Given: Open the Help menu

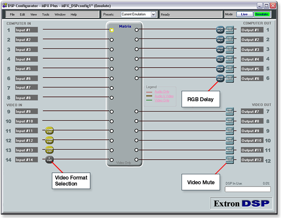Looking at the screenshot, I should (x=73, y=14).
